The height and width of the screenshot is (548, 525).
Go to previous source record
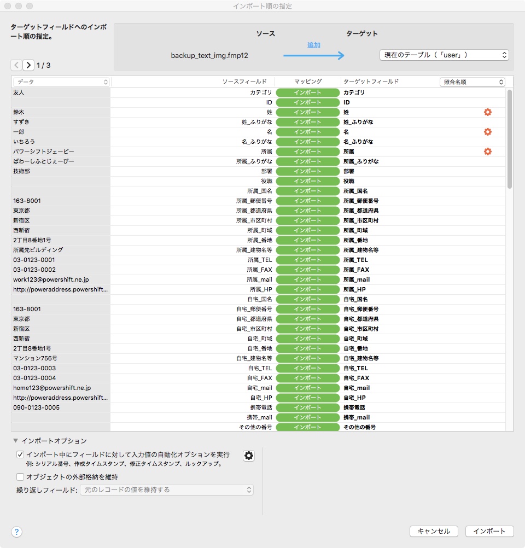[16, 65]
